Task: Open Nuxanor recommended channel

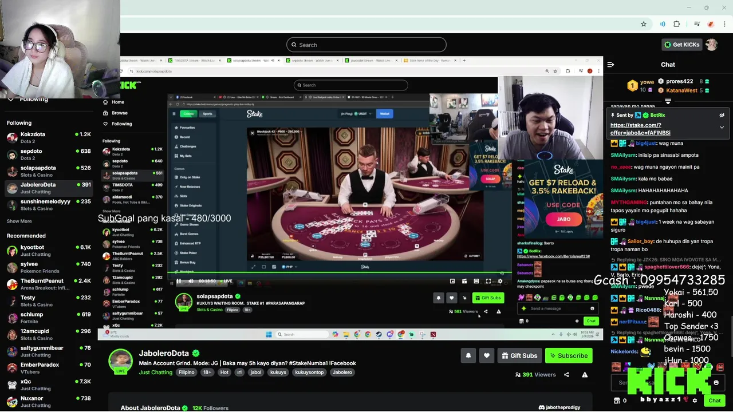Action: click(x=49, y=401)
